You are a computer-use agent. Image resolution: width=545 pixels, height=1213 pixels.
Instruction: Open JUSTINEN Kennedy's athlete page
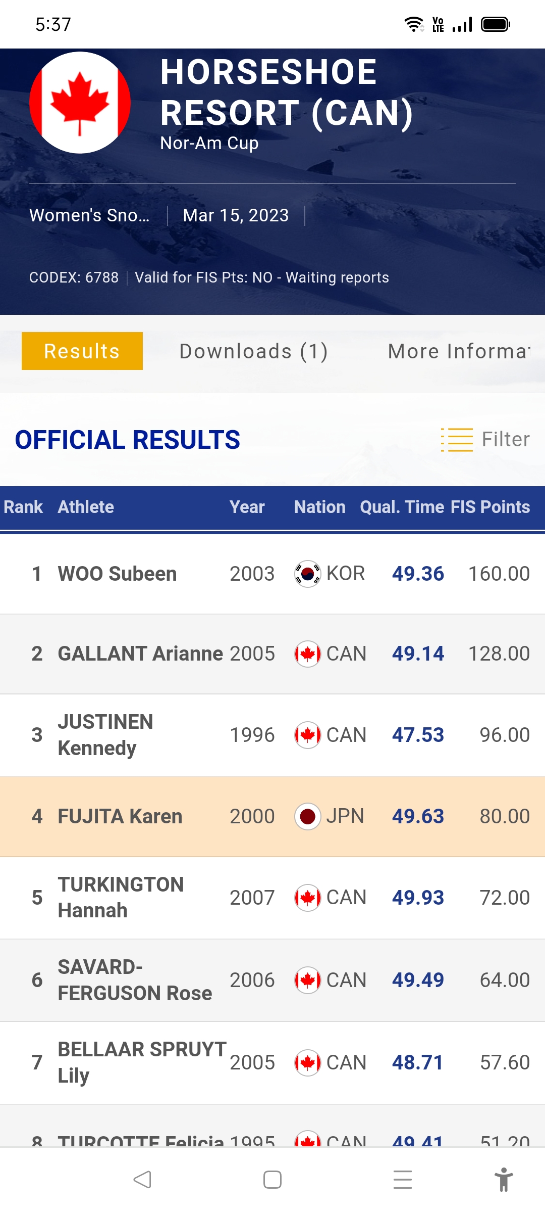(x=105, y=735)
